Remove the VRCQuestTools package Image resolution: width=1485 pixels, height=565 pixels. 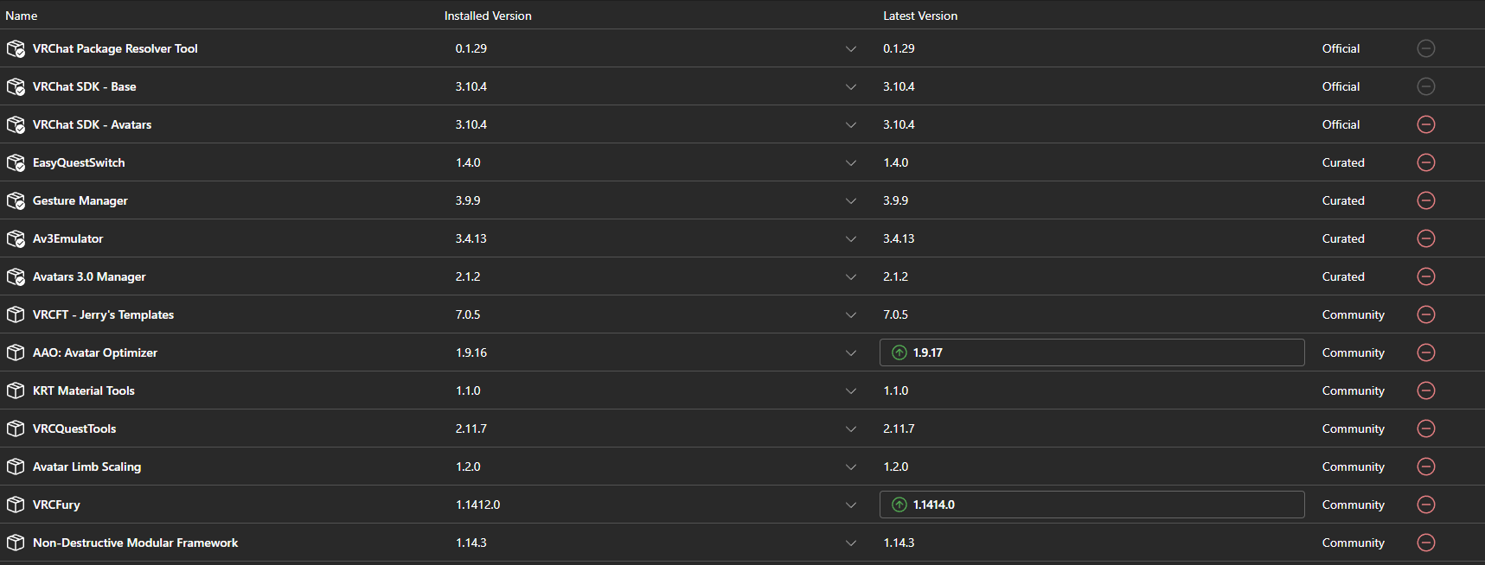pyautogui.click(x=1426, y=429)
